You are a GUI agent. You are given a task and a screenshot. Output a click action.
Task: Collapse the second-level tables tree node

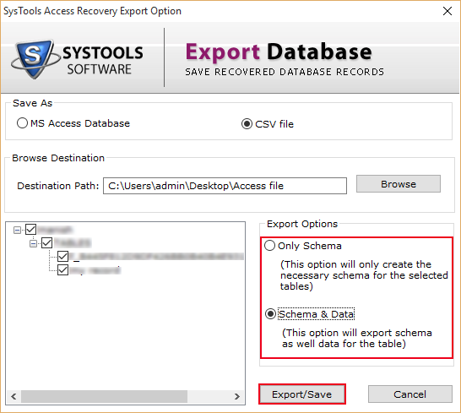(x=33, y=243)
